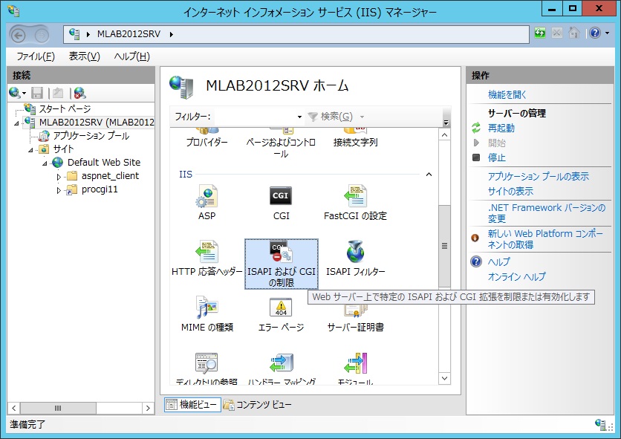
Task: Collapse the MLAB2012SRV server node
Action: [16, 123]
